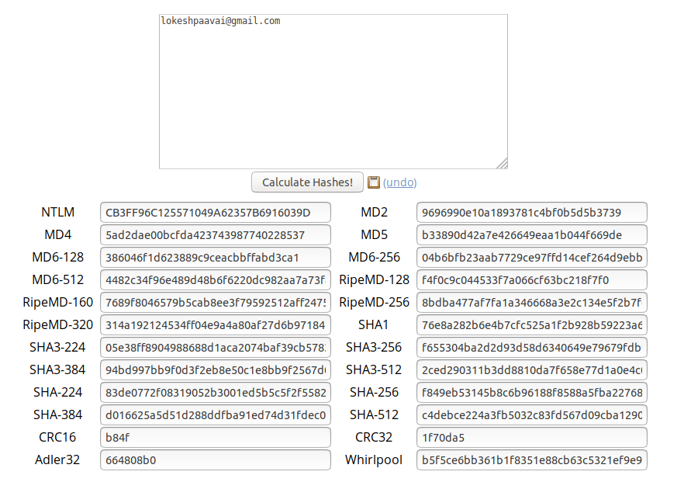Click the clipboard copy icon
The width and height of the screenshot is (691, 482).
(375, 182)
